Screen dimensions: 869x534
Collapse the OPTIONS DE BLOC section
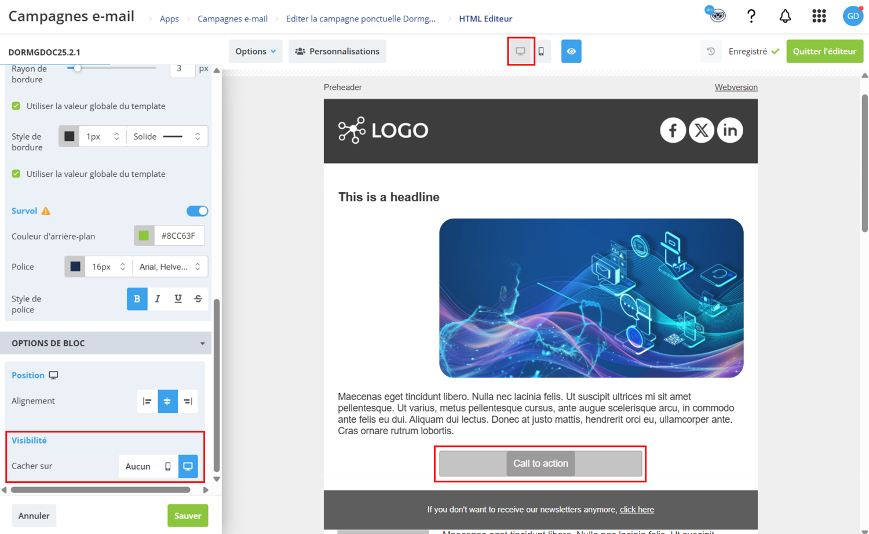[106, 343]
